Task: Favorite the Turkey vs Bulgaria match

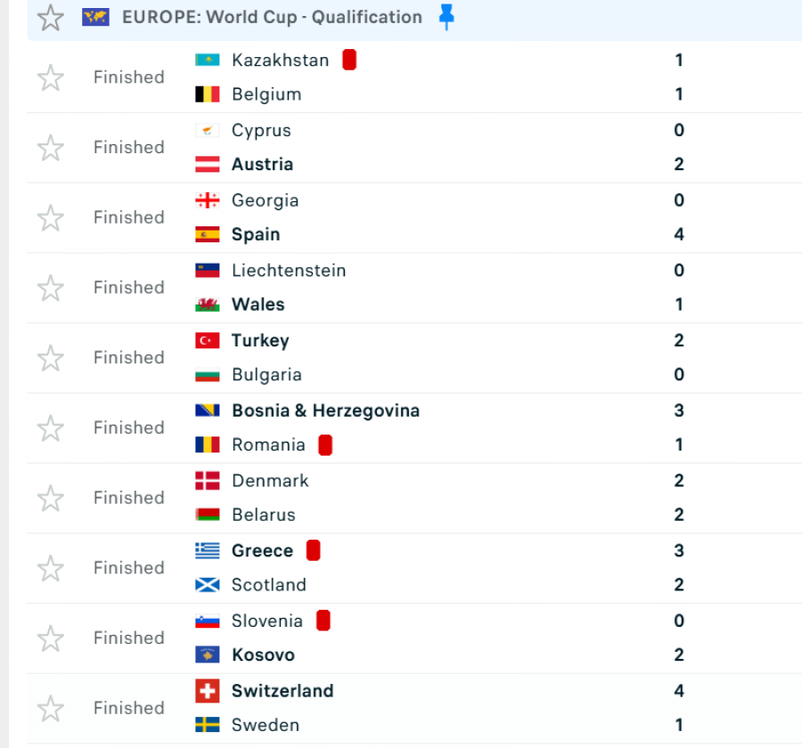Action: tap(51, 358)
